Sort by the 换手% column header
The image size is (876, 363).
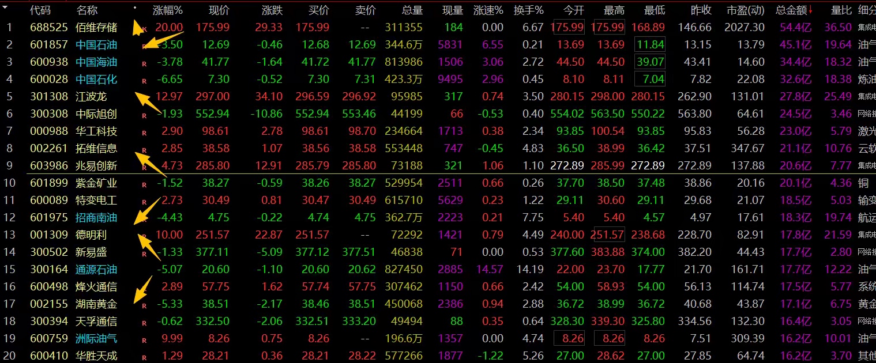[x=529, y=10]
